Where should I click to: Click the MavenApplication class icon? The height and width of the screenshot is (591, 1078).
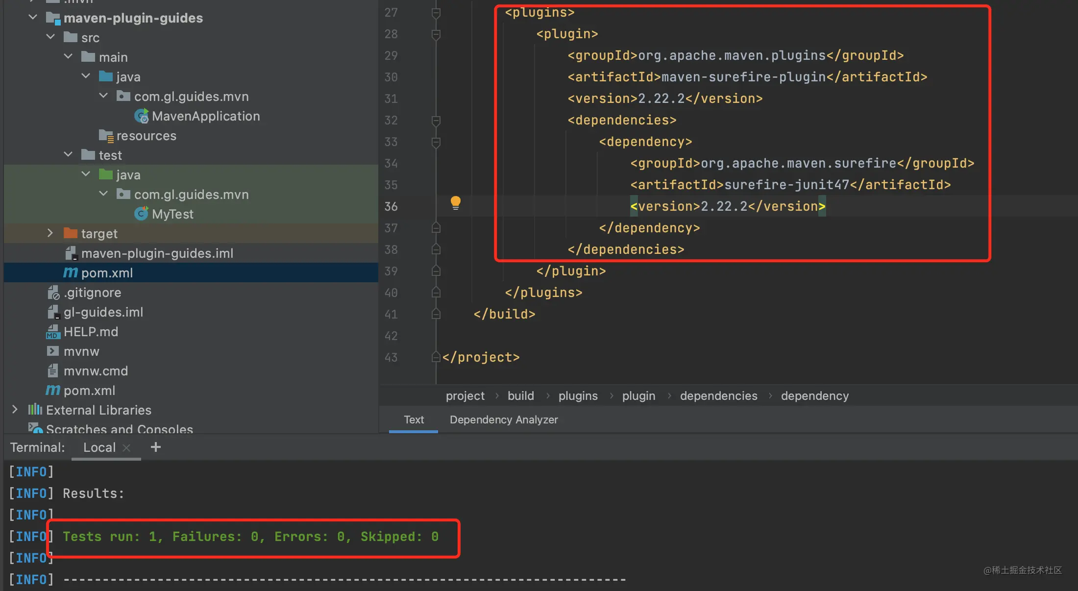click(x=142, y=116)
